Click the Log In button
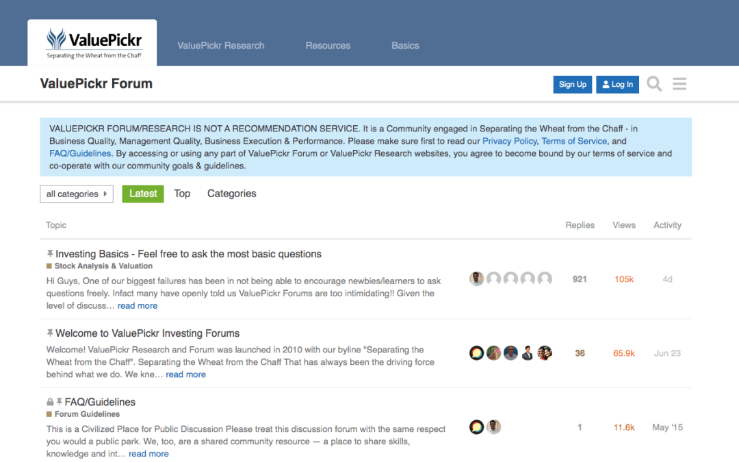The image size is (739, 462). coord(617,84)
